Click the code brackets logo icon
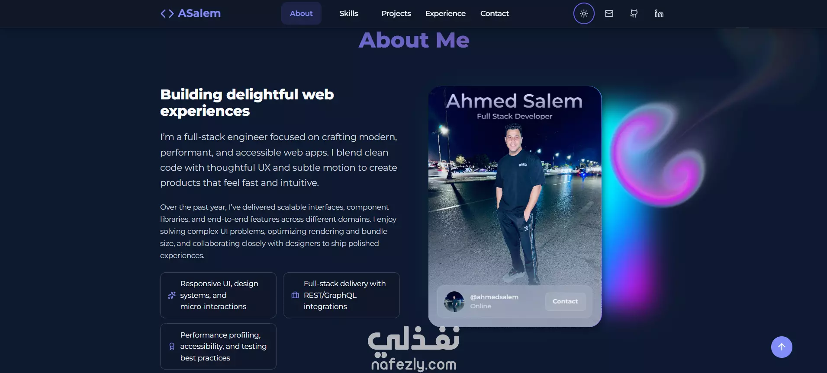 click(x=167, y=13)
